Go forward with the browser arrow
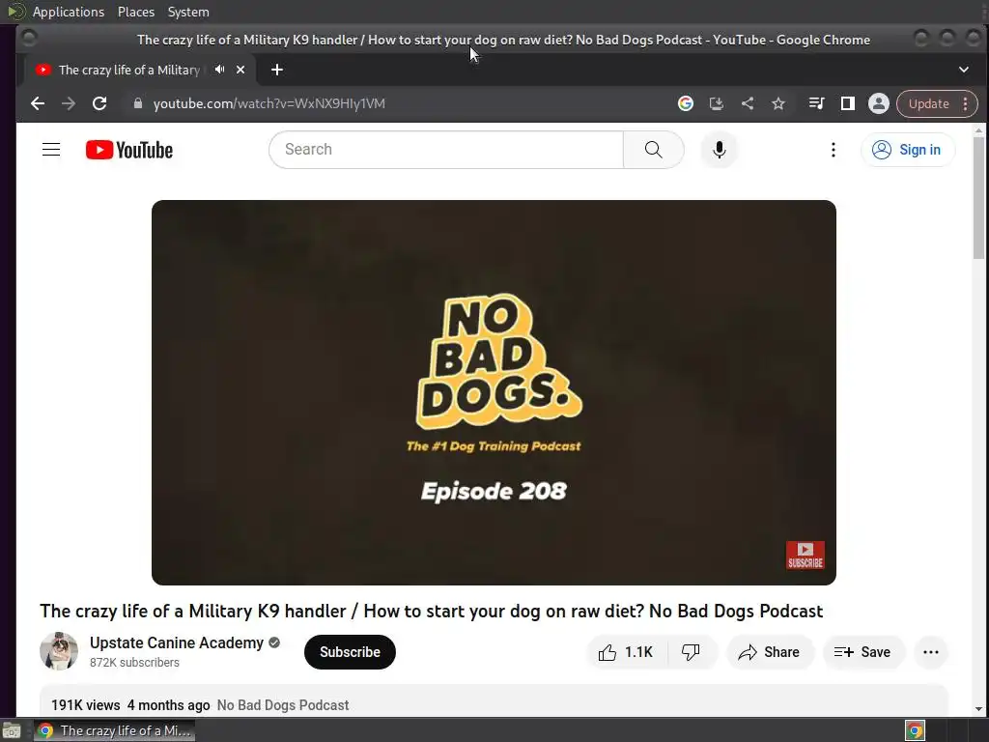 69,103
